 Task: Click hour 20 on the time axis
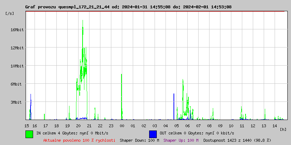tap(78, 125)
